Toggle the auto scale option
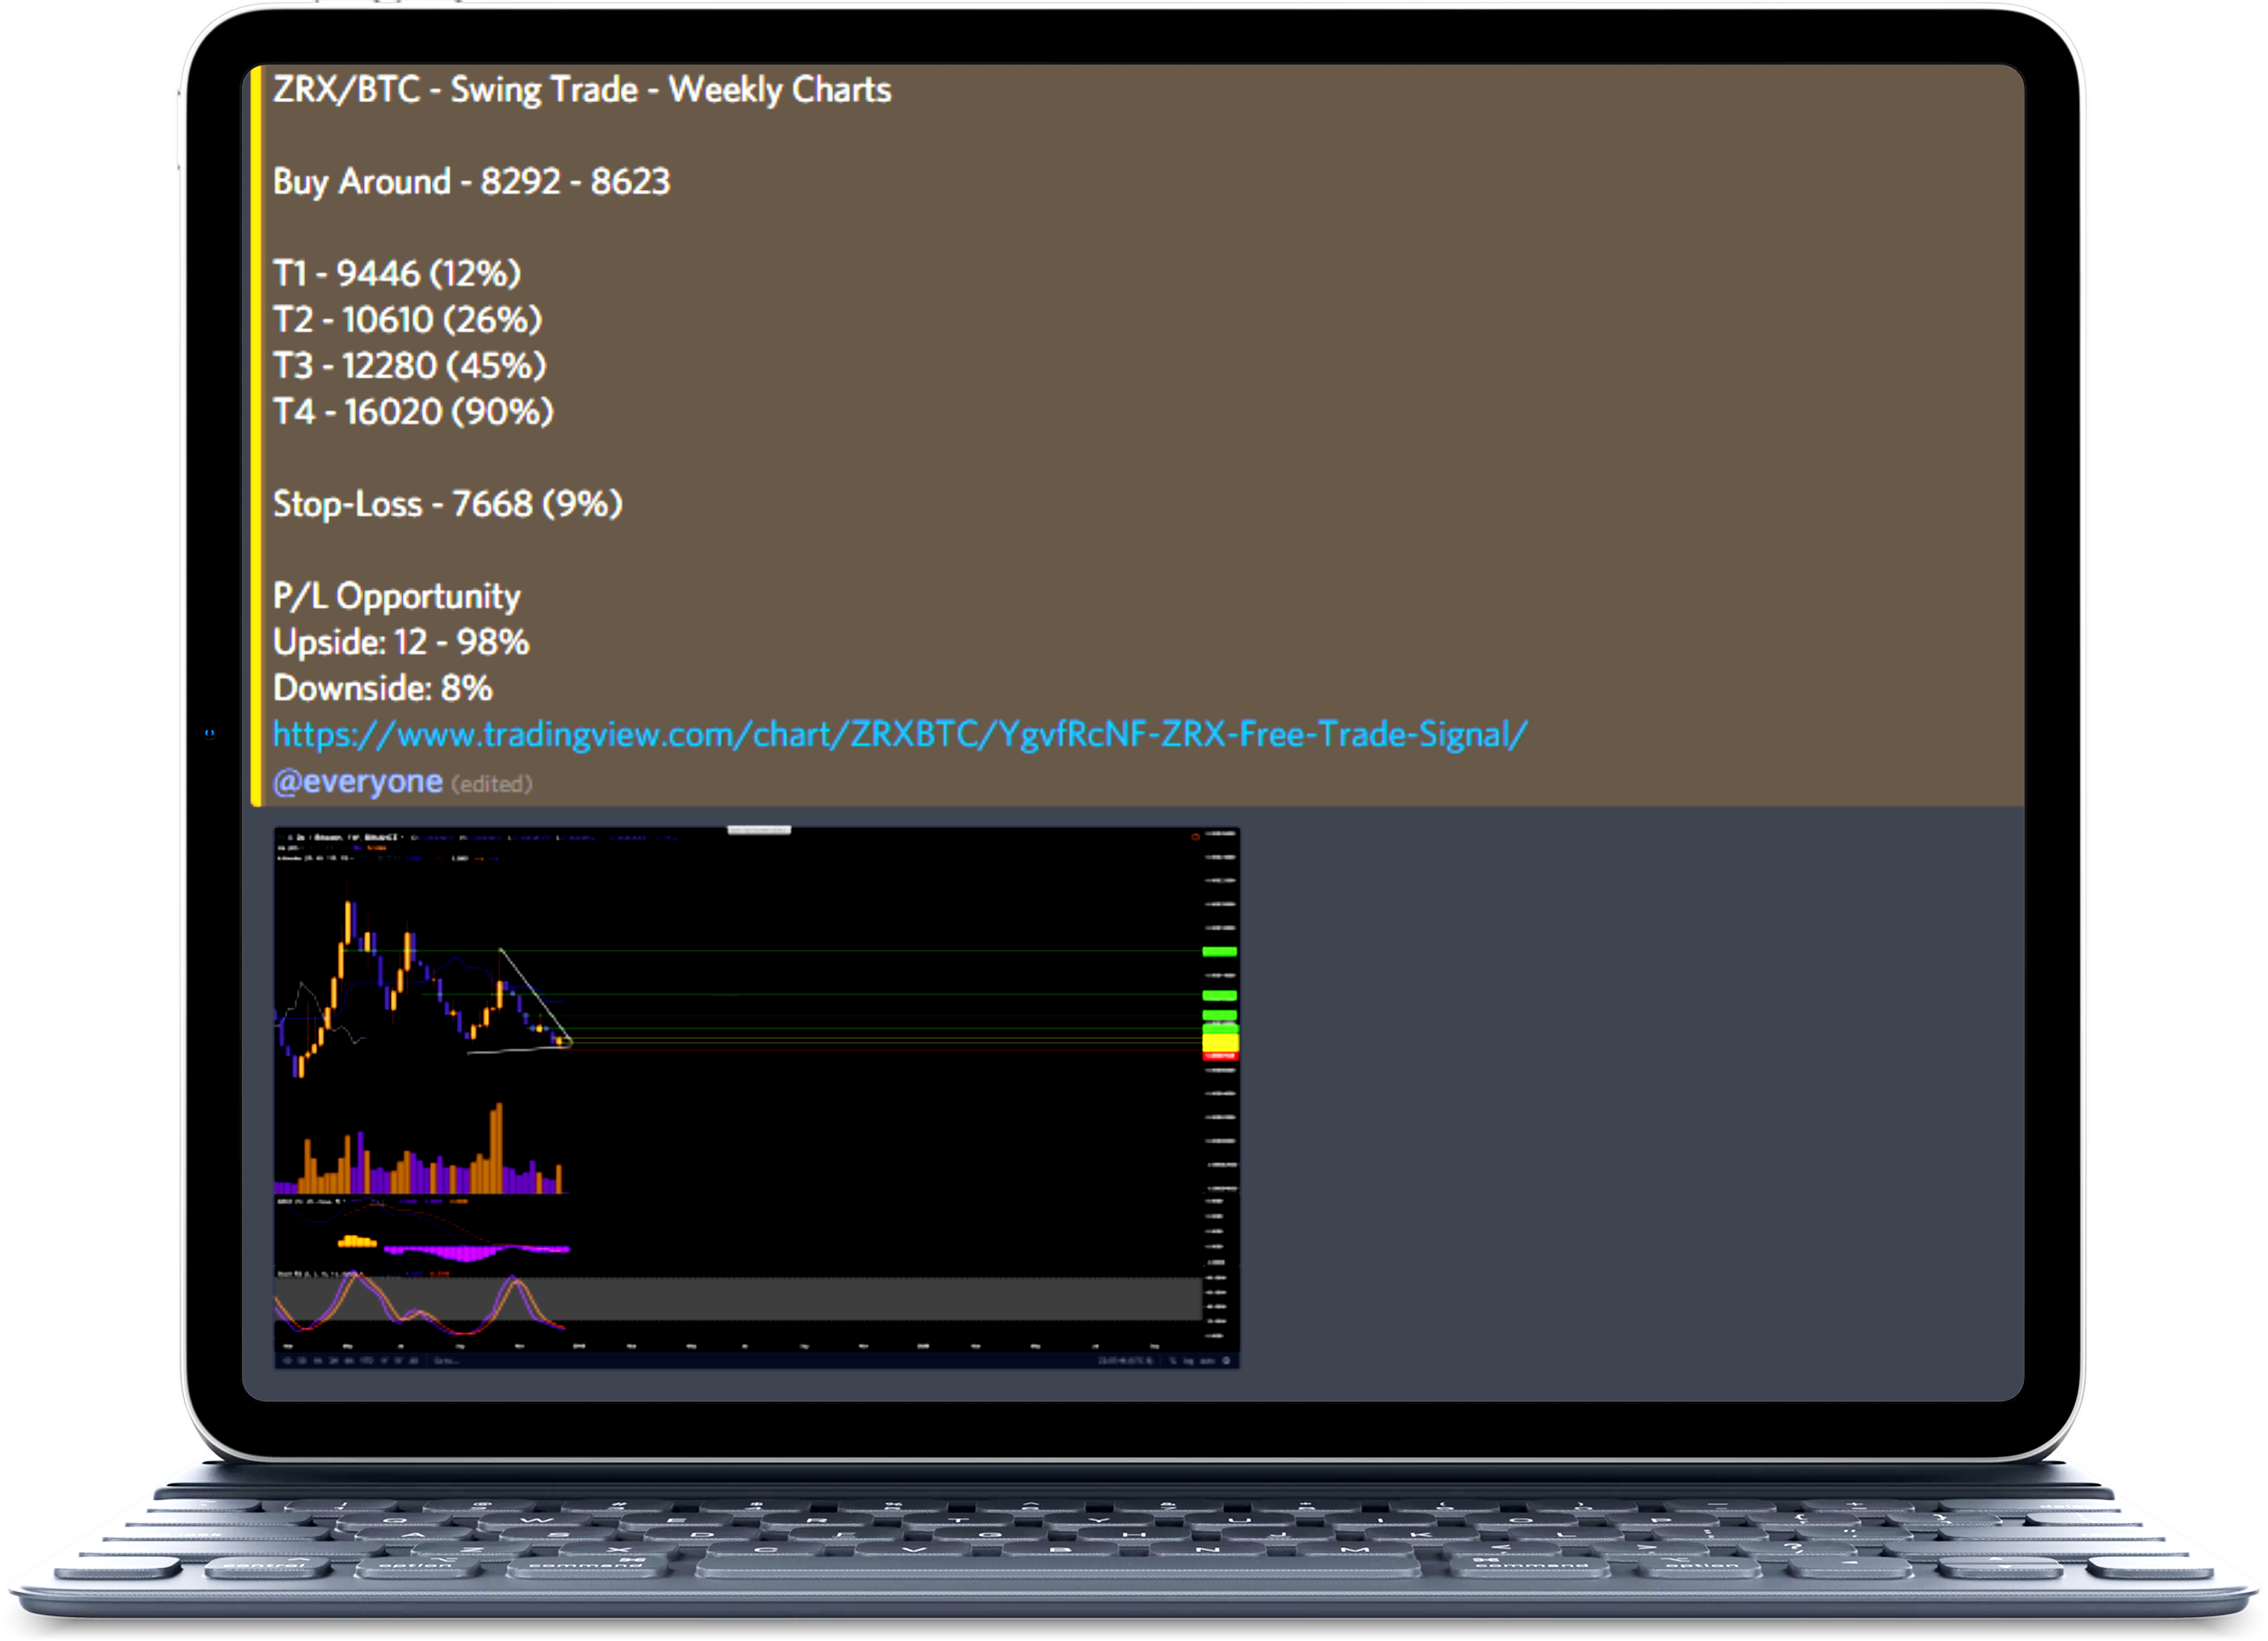The width and height of the screenshot is (2268, 1641). (1208, 1361)
